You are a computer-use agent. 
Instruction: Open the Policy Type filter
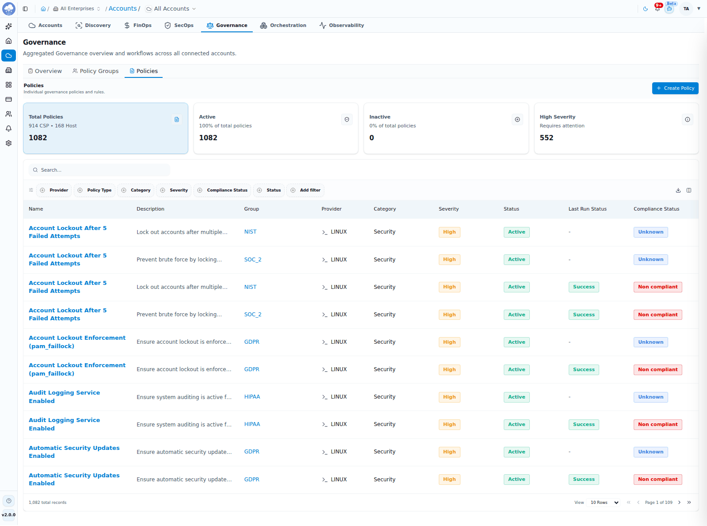pos(95,190)
